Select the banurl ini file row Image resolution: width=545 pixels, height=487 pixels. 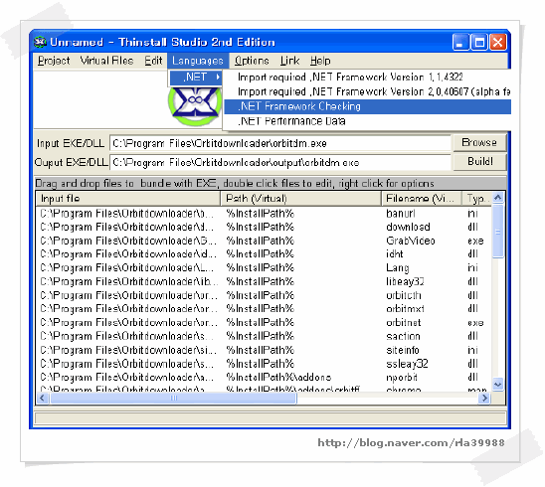pyautogui.click(x=264, y=214)
